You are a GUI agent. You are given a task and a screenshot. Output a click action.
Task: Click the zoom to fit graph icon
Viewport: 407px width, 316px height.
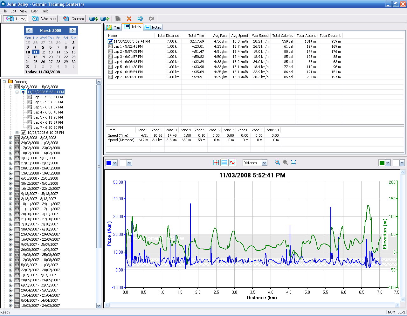tap(293, 162)
